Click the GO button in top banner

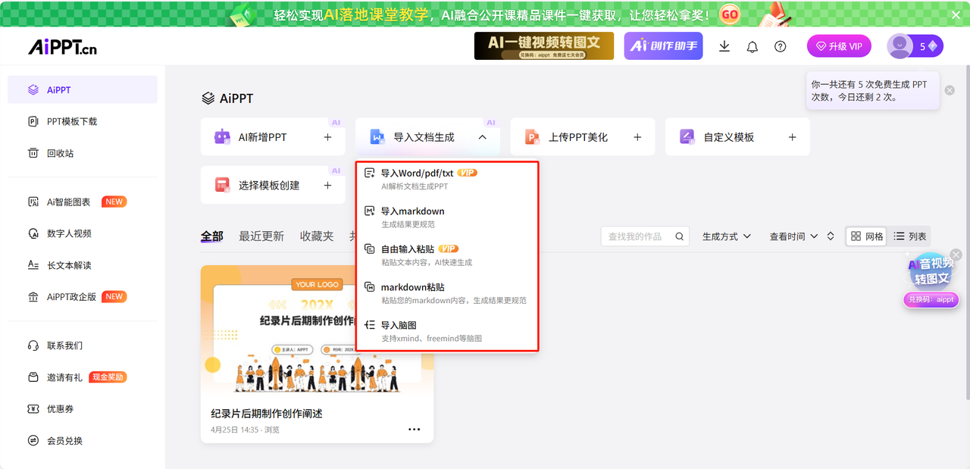point(730,14)
